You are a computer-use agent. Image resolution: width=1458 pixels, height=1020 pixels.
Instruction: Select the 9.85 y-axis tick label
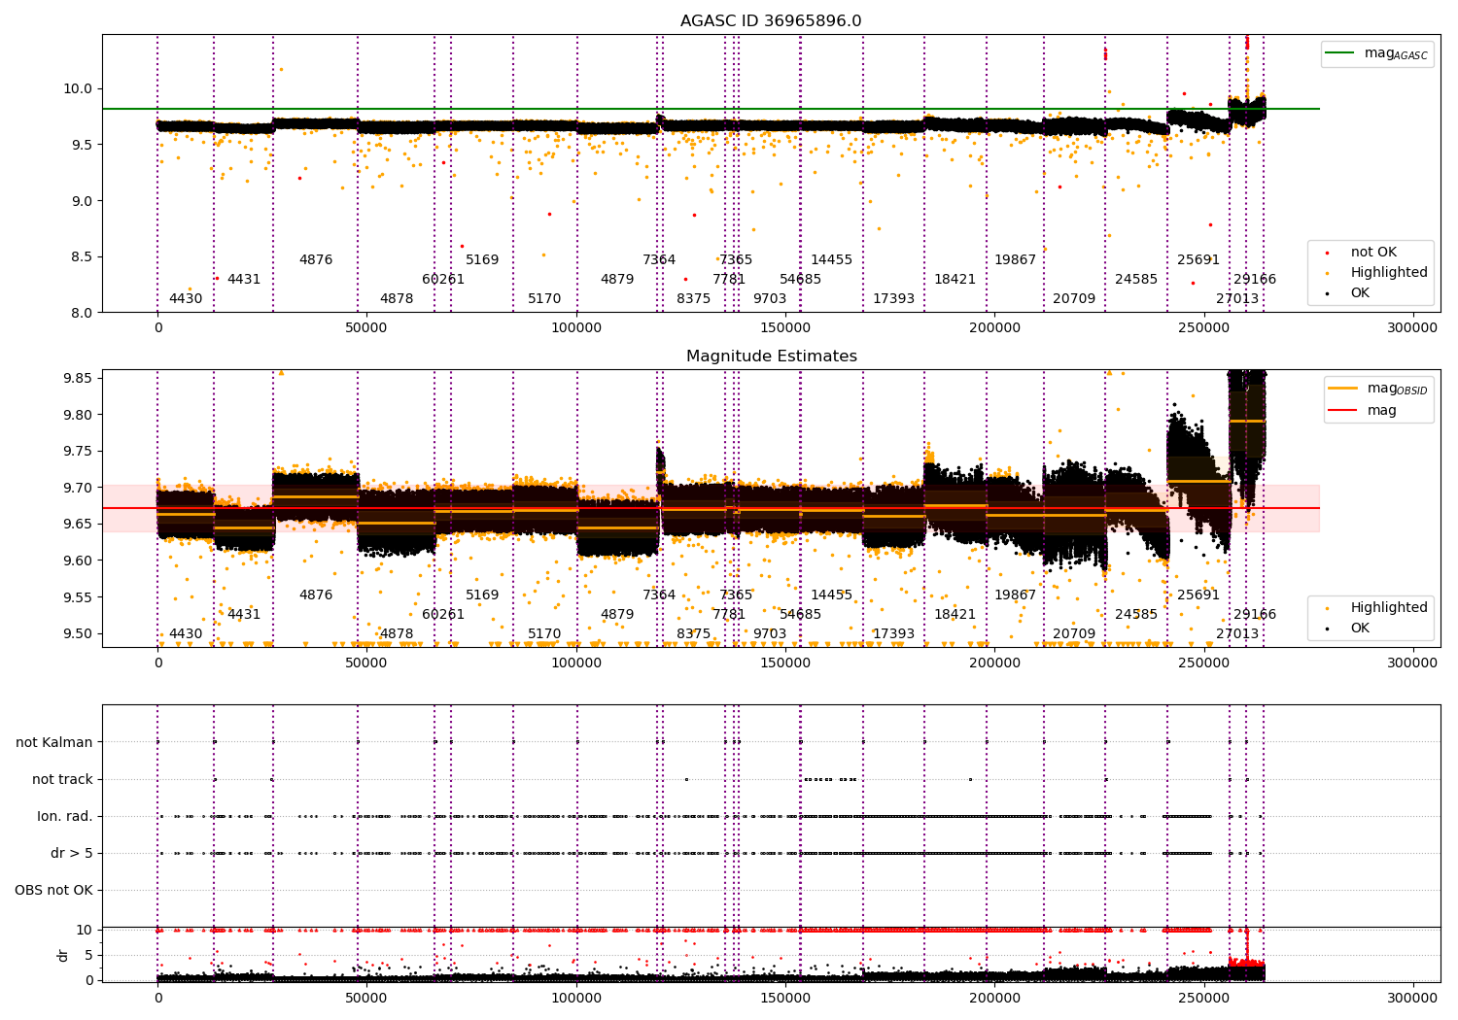coord(78,379)
